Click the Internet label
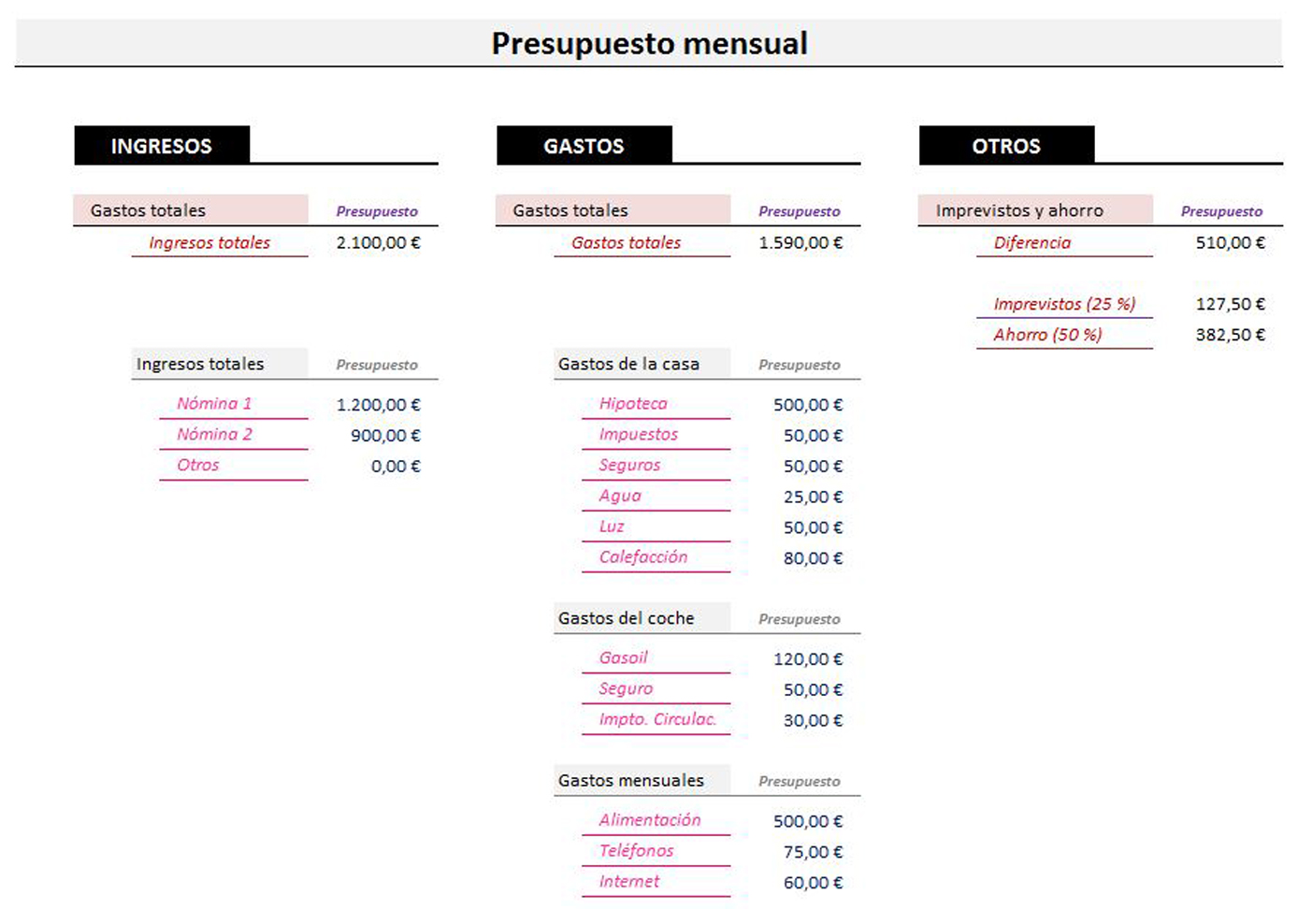1298x909 pixels. click(628, 881)
